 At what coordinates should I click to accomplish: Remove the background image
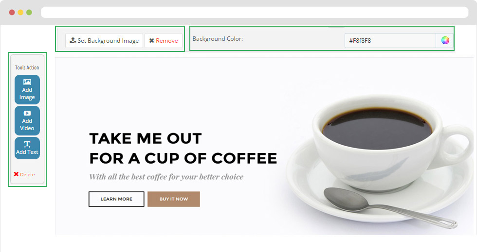pyautogui.click(x=164, y=41)
